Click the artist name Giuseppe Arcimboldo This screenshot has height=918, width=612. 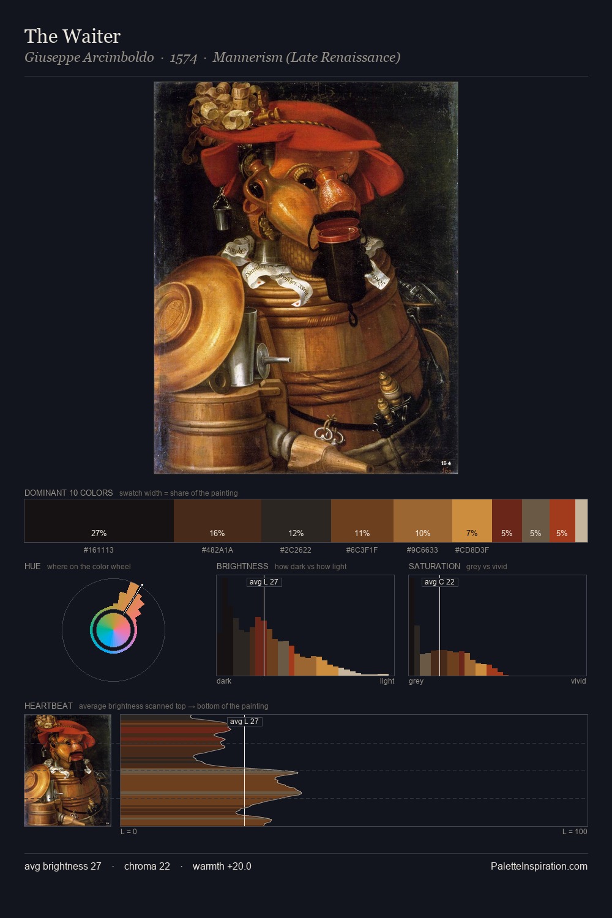89,58
